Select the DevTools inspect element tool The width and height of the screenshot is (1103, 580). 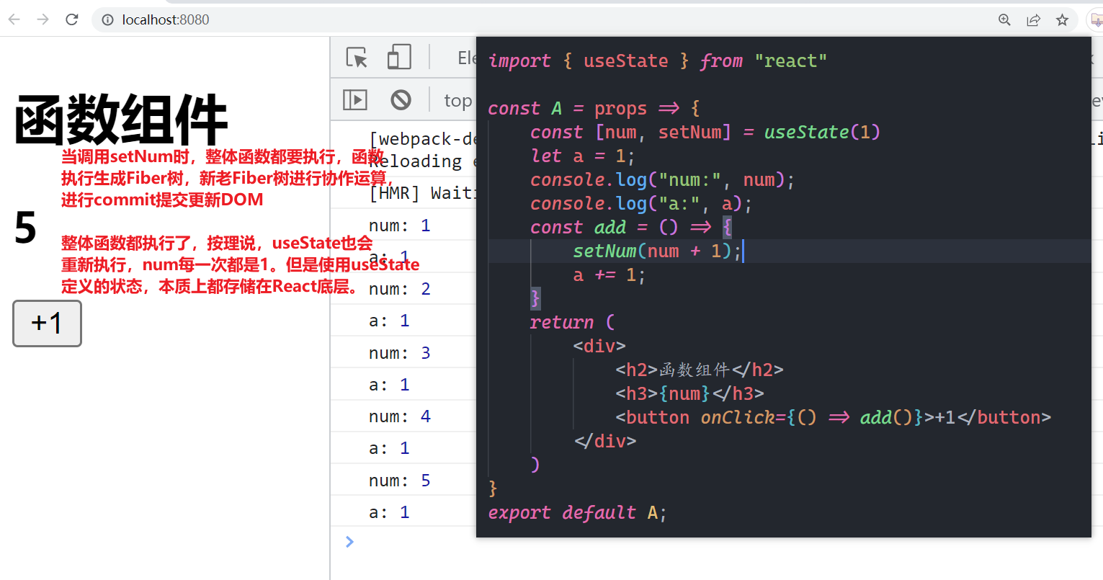(357, 57)
